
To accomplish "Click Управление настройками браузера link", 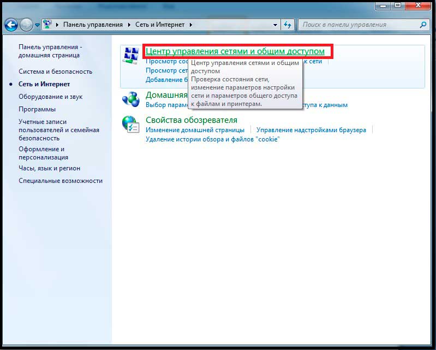I will click(311, 130).
